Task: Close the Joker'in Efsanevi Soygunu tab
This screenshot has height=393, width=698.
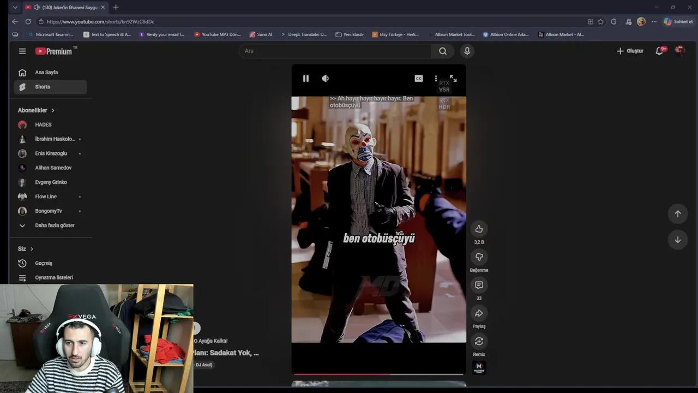Action: tap(103, 7)
